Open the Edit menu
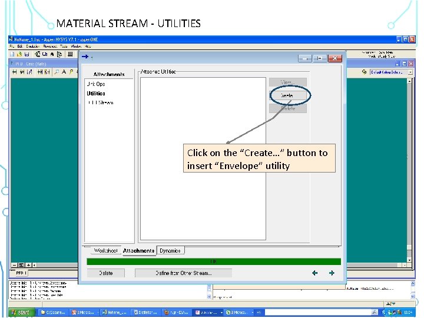The height and width of the screenshot is (318, 424). pos(20,47)
